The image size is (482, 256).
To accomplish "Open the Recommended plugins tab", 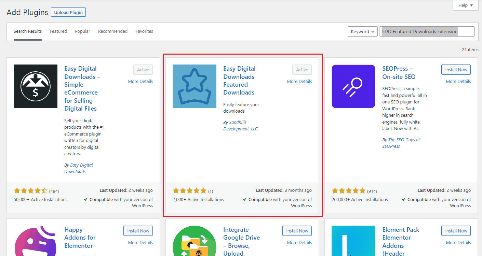I will (x=113, y=31).
